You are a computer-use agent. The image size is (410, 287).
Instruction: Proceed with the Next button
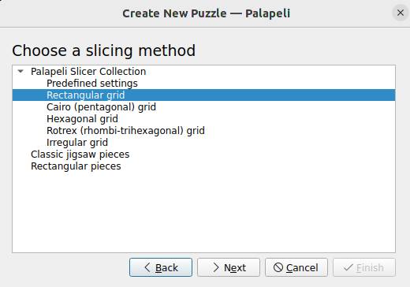tap(229, 267)
